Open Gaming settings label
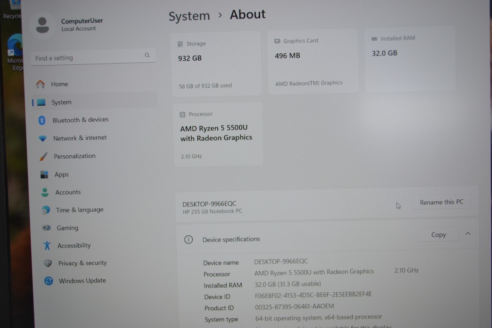The height and width of the screenshot is (328, 492). click(67, 228)
